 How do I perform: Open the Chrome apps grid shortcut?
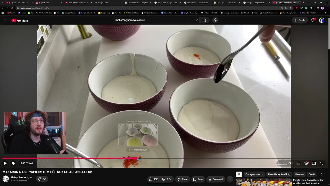(3, 13)
